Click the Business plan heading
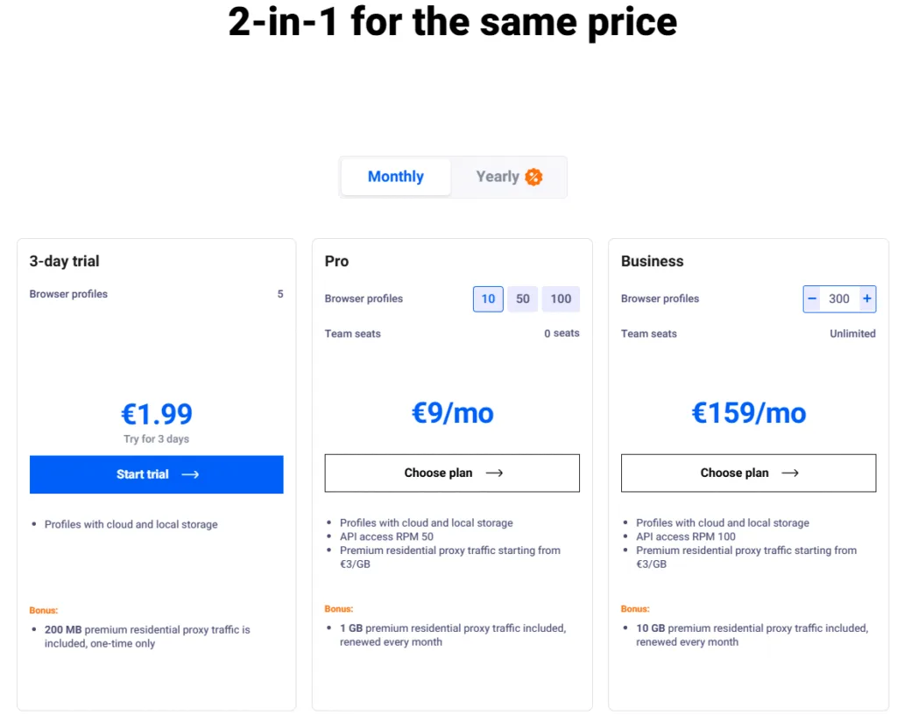 (x=652, y=261)
